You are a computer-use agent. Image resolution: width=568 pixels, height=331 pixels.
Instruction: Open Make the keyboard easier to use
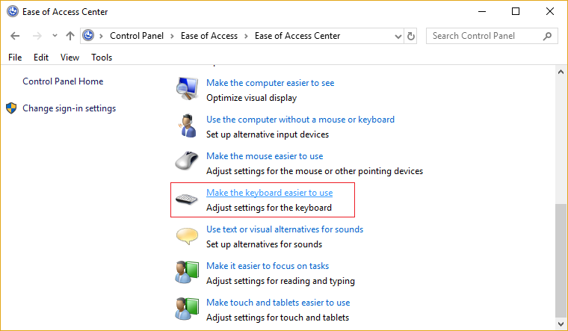[269, 193]
